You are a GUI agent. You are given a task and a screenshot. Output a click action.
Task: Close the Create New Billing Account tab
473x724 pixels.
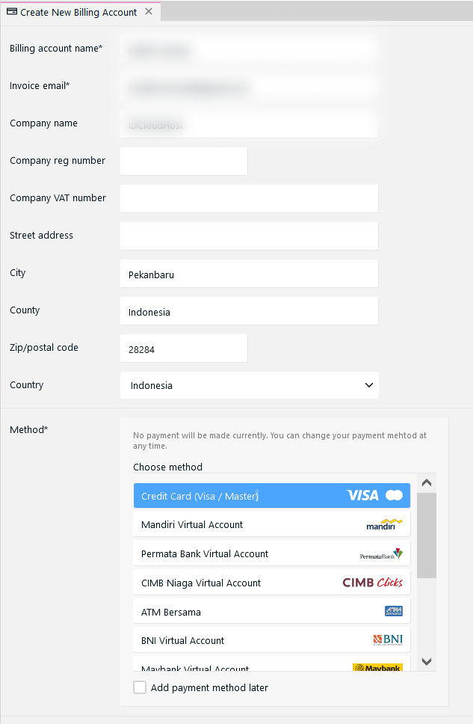pos(148,12)
